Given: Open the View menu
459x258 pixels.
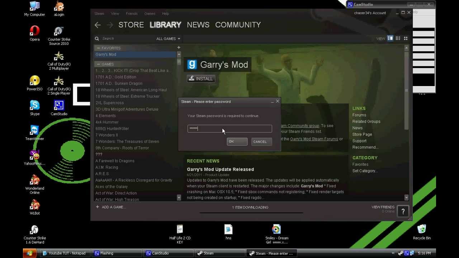Looking at the screenshot, I should (x=115, y=14).
